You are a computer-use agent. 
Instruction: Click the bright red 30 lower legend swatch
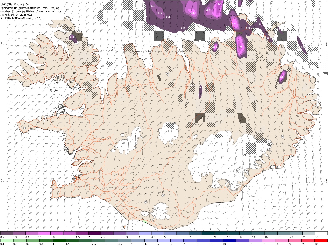(321, 240)
